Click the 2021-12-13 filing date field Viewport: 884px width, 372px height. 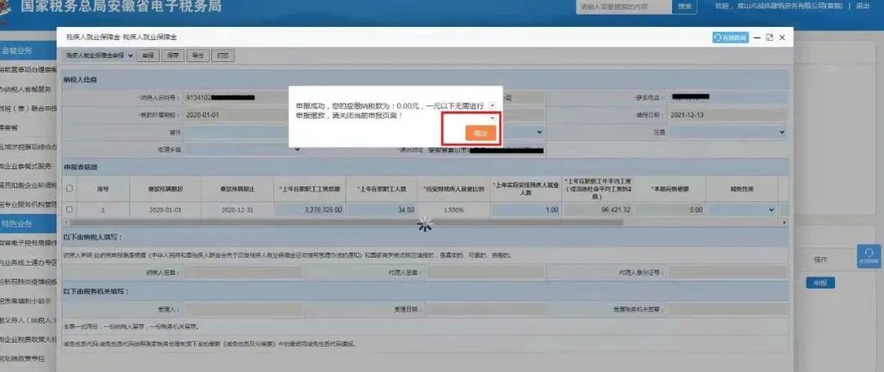pyautogui.click(x=728, y=114)
